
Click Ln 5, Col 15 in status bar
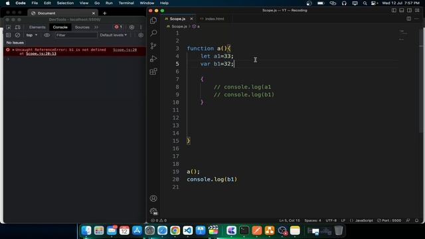(x=290, y=220)
